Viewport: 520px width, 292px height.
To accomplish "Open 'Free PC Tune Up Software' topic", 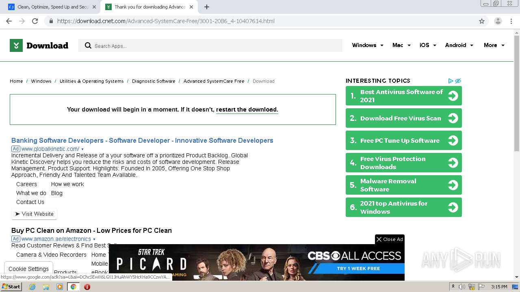I will point(403,140).
